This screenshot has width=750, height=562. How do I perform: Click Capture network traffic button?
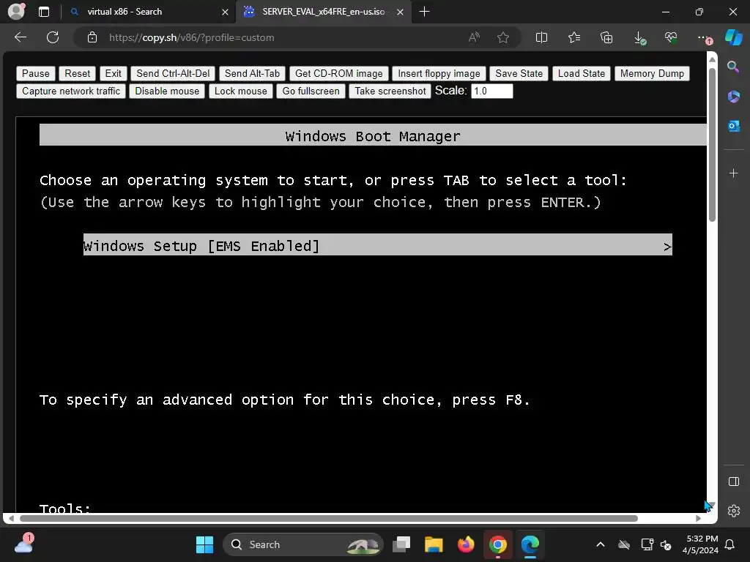(x=71, y=91)
